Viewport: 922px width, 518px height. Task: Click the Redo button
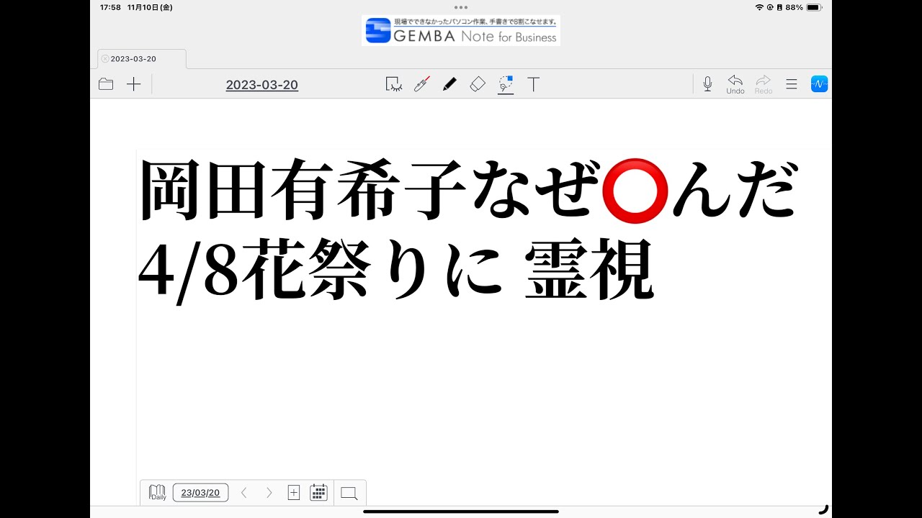tap(764, 84)
